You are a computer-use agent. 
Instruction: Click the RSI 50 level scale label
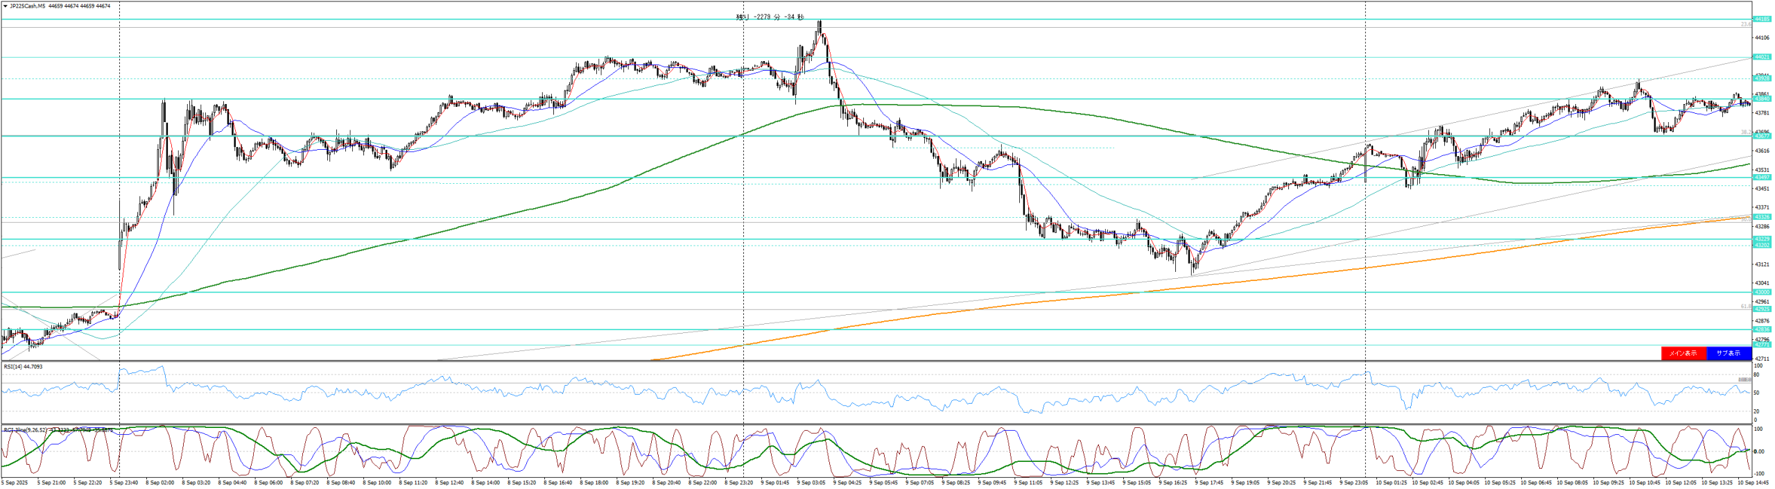(1757, 393)
